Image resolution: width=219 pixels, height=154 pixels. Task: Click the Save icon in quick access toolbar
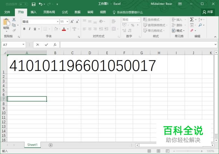tap(34, 4)
